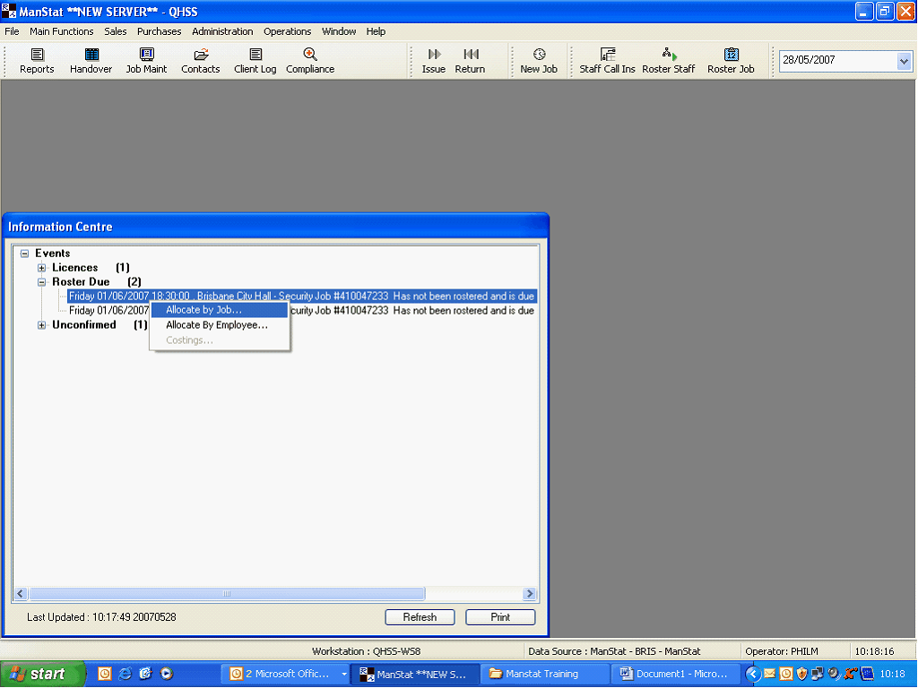918x688 pixels.
Task: Select Allocate By Employee menu entry
Action: tap(217, 325)
